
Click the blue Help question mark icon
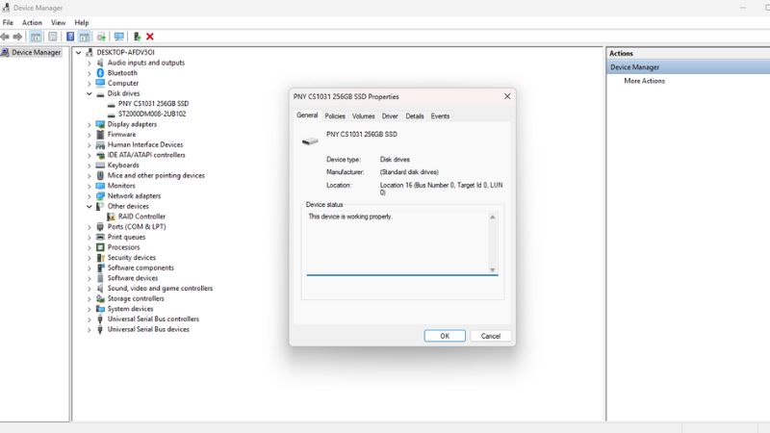pos(70,37)
